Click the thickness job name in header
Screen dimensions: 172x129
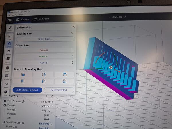click(x=117, y=17)
